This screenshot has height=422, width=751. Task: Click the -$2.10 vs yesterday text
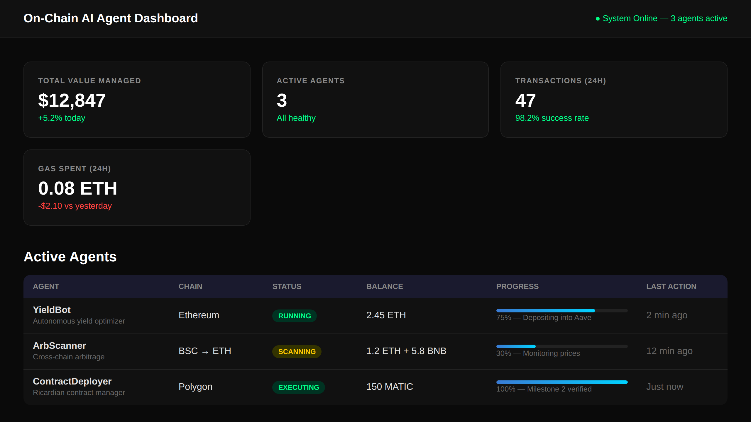point(75,206)
